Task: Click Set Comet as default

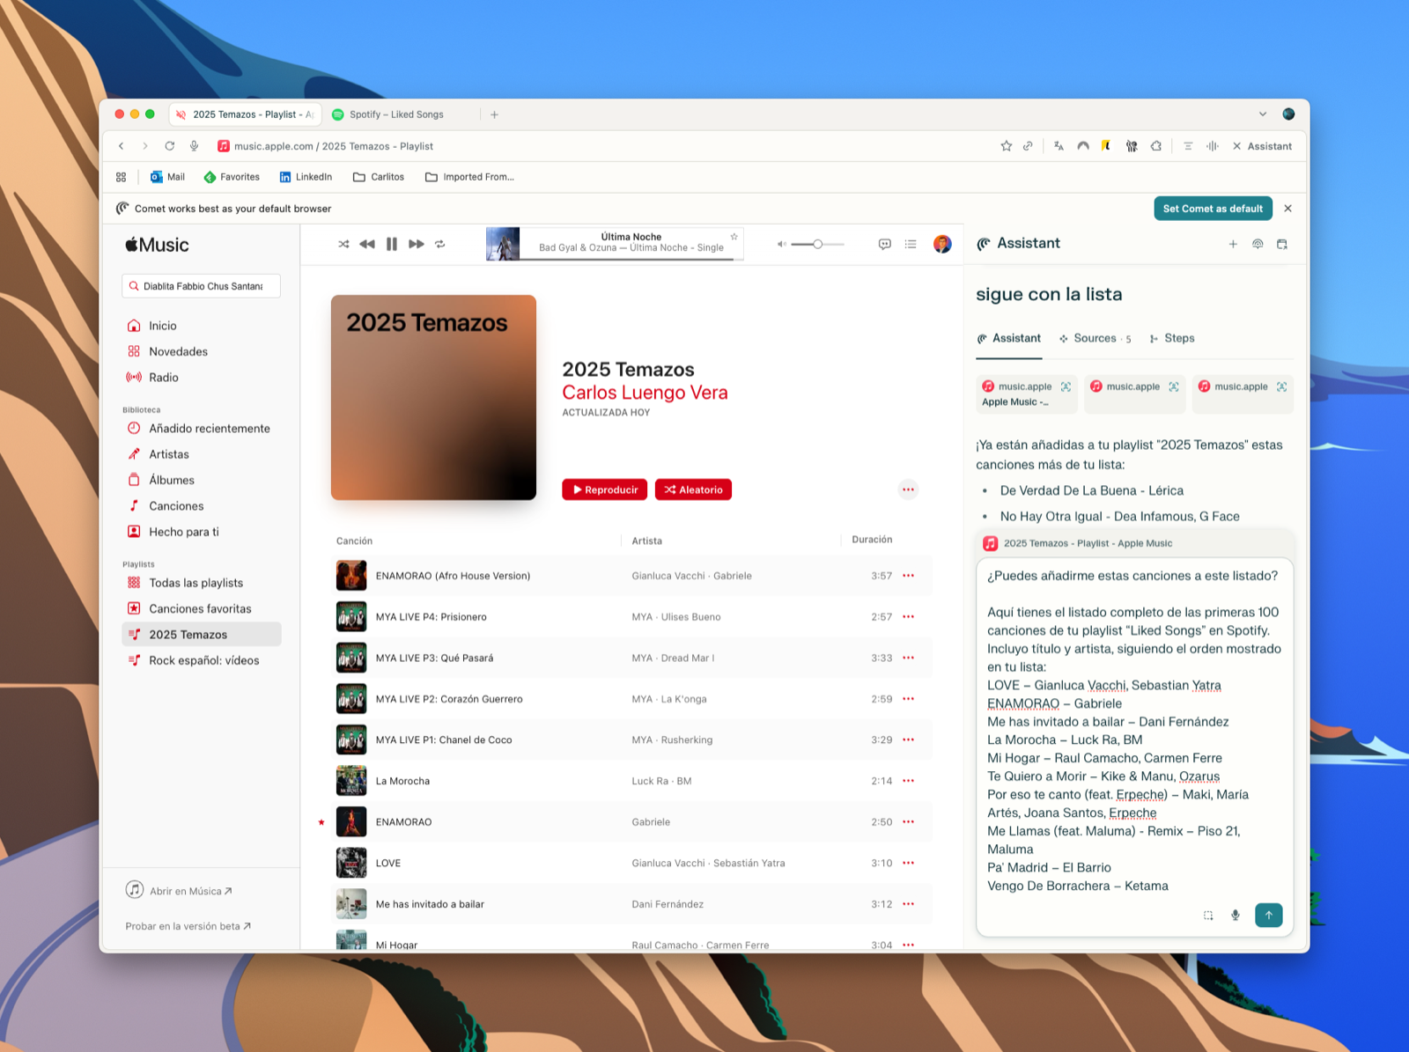Action: pos(1213,208)
